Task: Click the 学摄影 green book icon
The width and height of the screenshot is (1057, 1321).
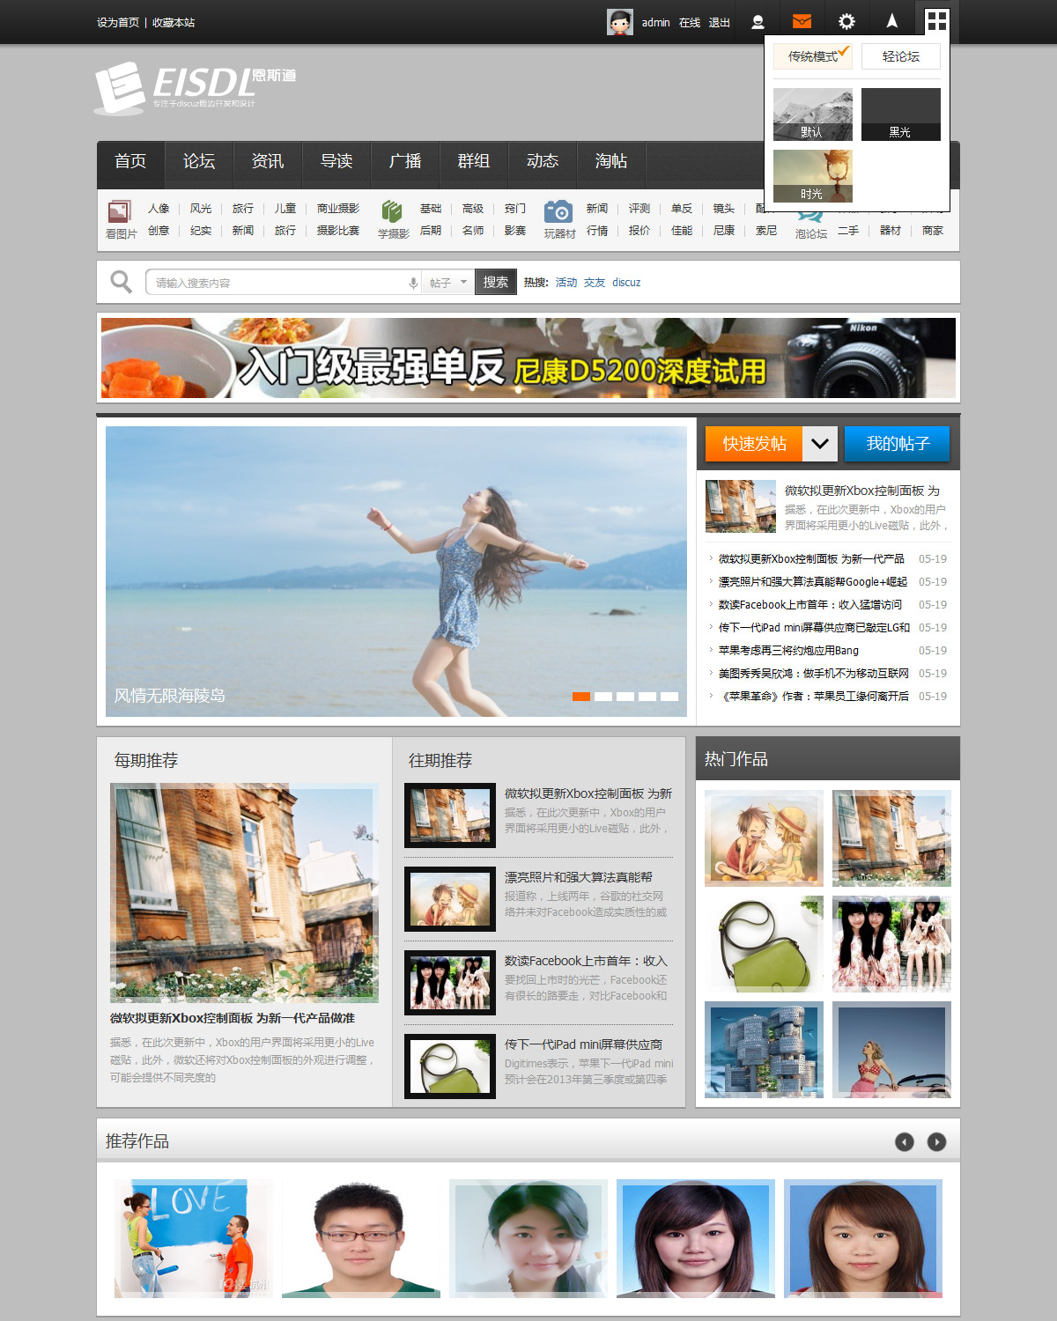Action: coord(392,211)
